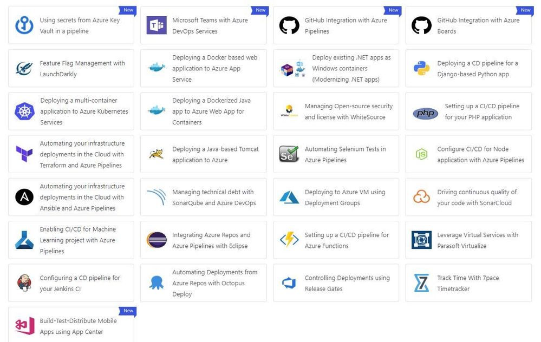Image resolution: width=541 pixels, height=342 pixels.
Task: Click the Parasoft Virtualize icon
Action: tap(422, 240)
